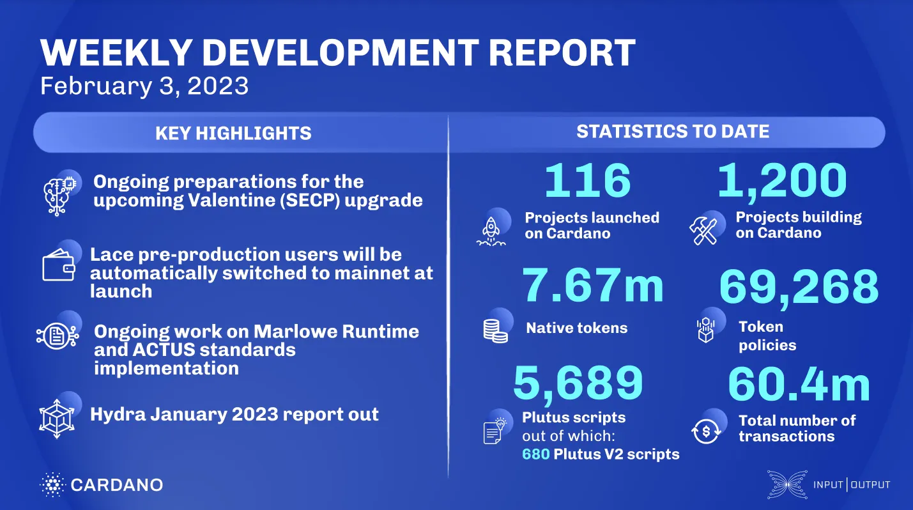The width and height of the screenshot is (913, 510).
Task: Click the Cardano logo symbol
Action: pos(52,485)
